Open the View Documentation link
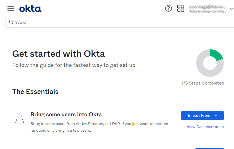 point(205,127)
